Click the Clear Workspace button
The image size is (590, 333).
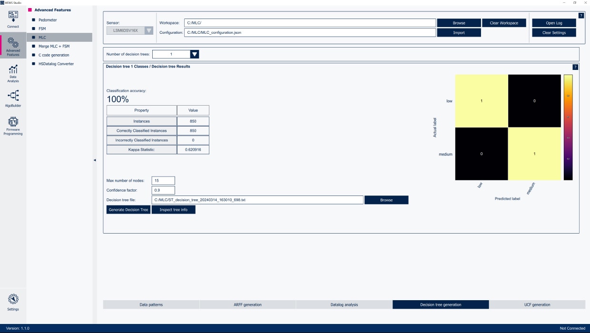(504, 23)
